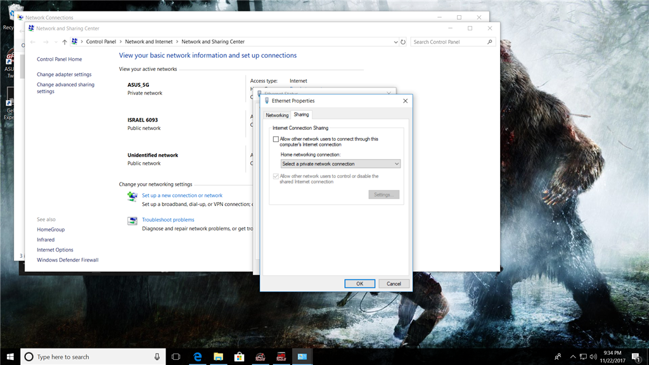Show hidden system tray icons
Image resolution: width=649 pixels, height=365 pixels.
573,357
